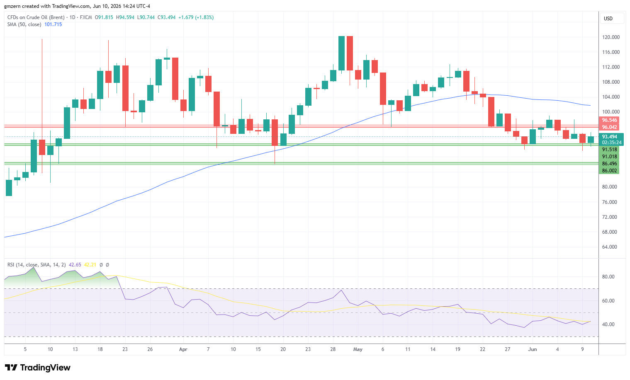
Task: Click the 28 date label on the time axis
Action: (x=333, y=349)
